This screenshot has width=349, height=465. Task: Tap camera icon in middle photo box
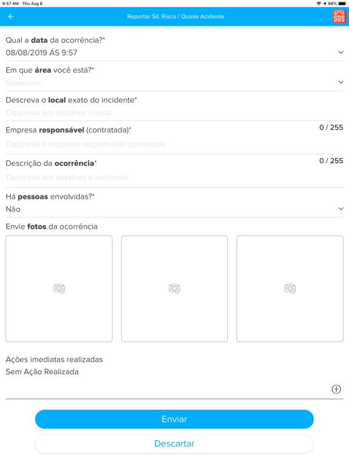pos(174,289)
